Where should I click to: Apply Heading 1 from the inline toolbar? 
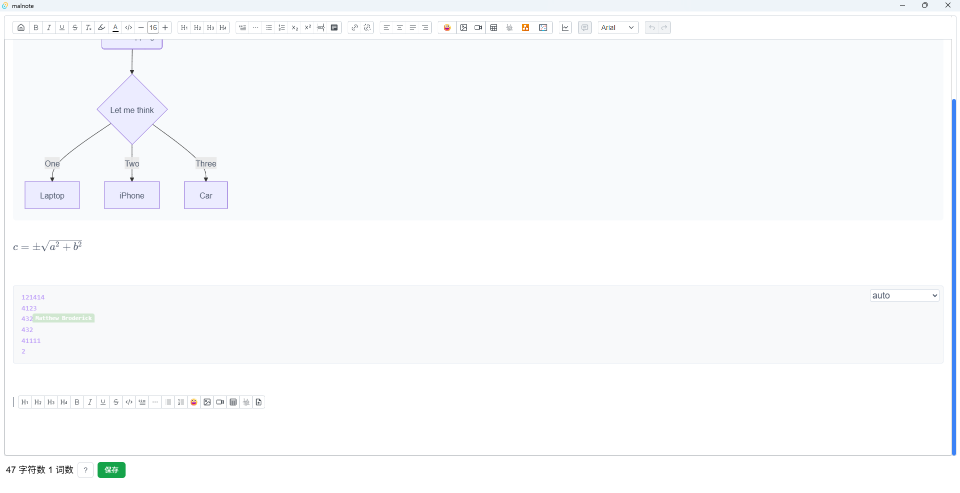pos(25,402)
